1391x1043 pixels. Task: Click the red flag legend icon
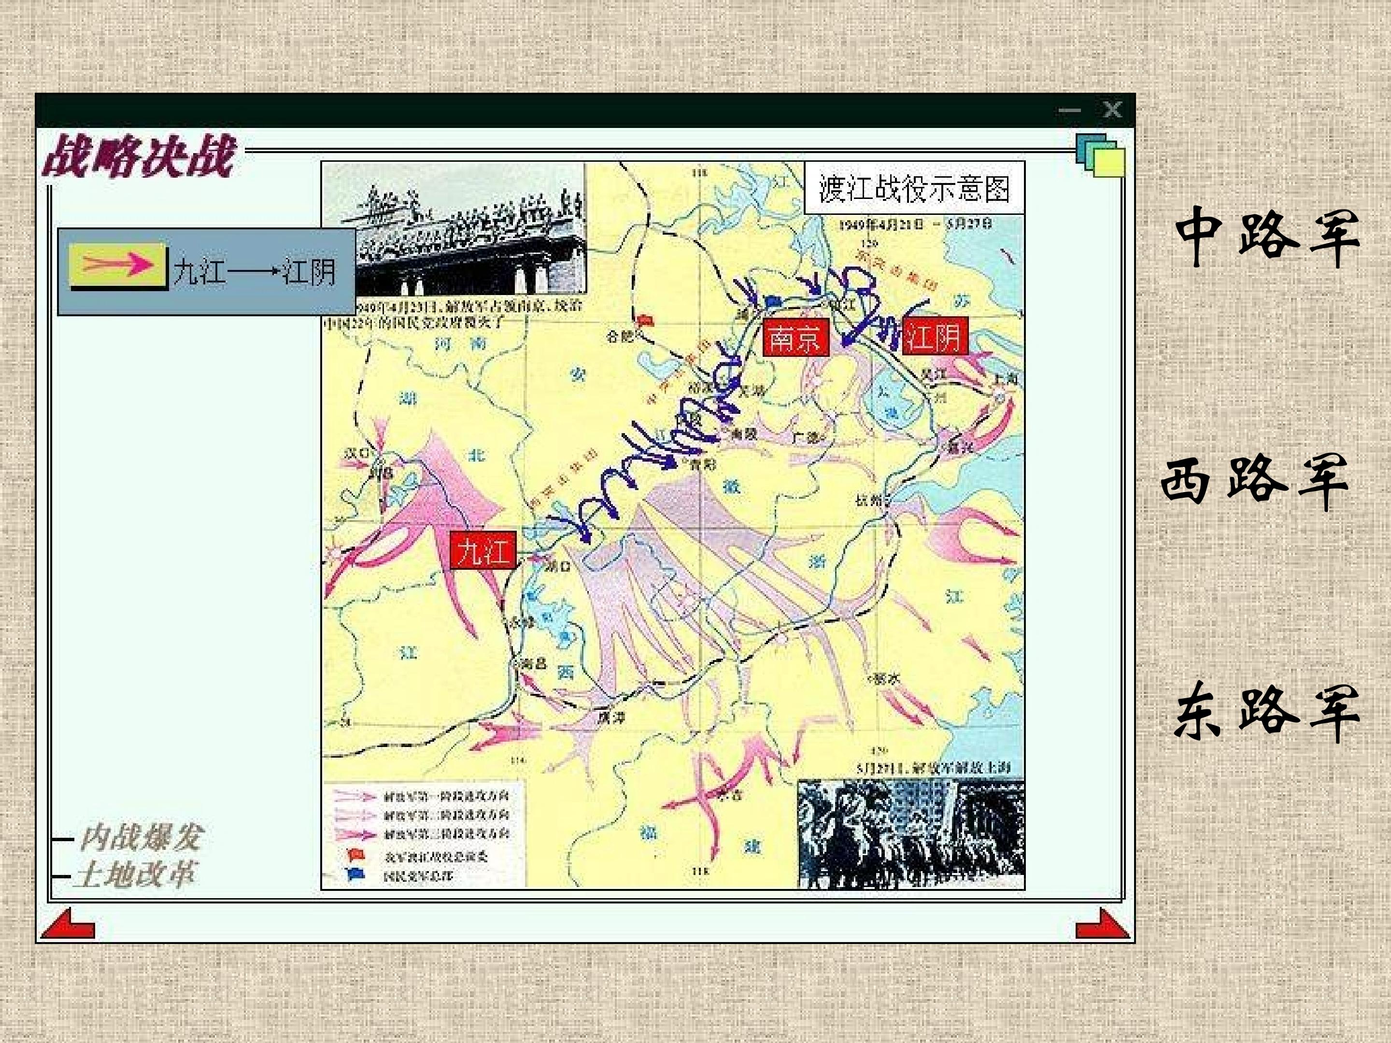point(356,855)
